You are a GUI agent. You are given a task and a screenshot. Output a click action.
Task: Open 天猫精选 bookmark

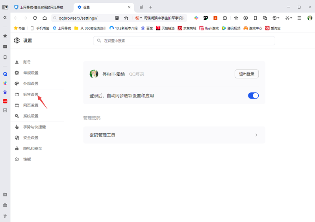[x=165, y=28]
